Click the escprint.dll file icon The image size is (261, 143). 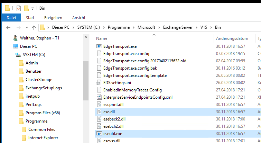point(99,105)
